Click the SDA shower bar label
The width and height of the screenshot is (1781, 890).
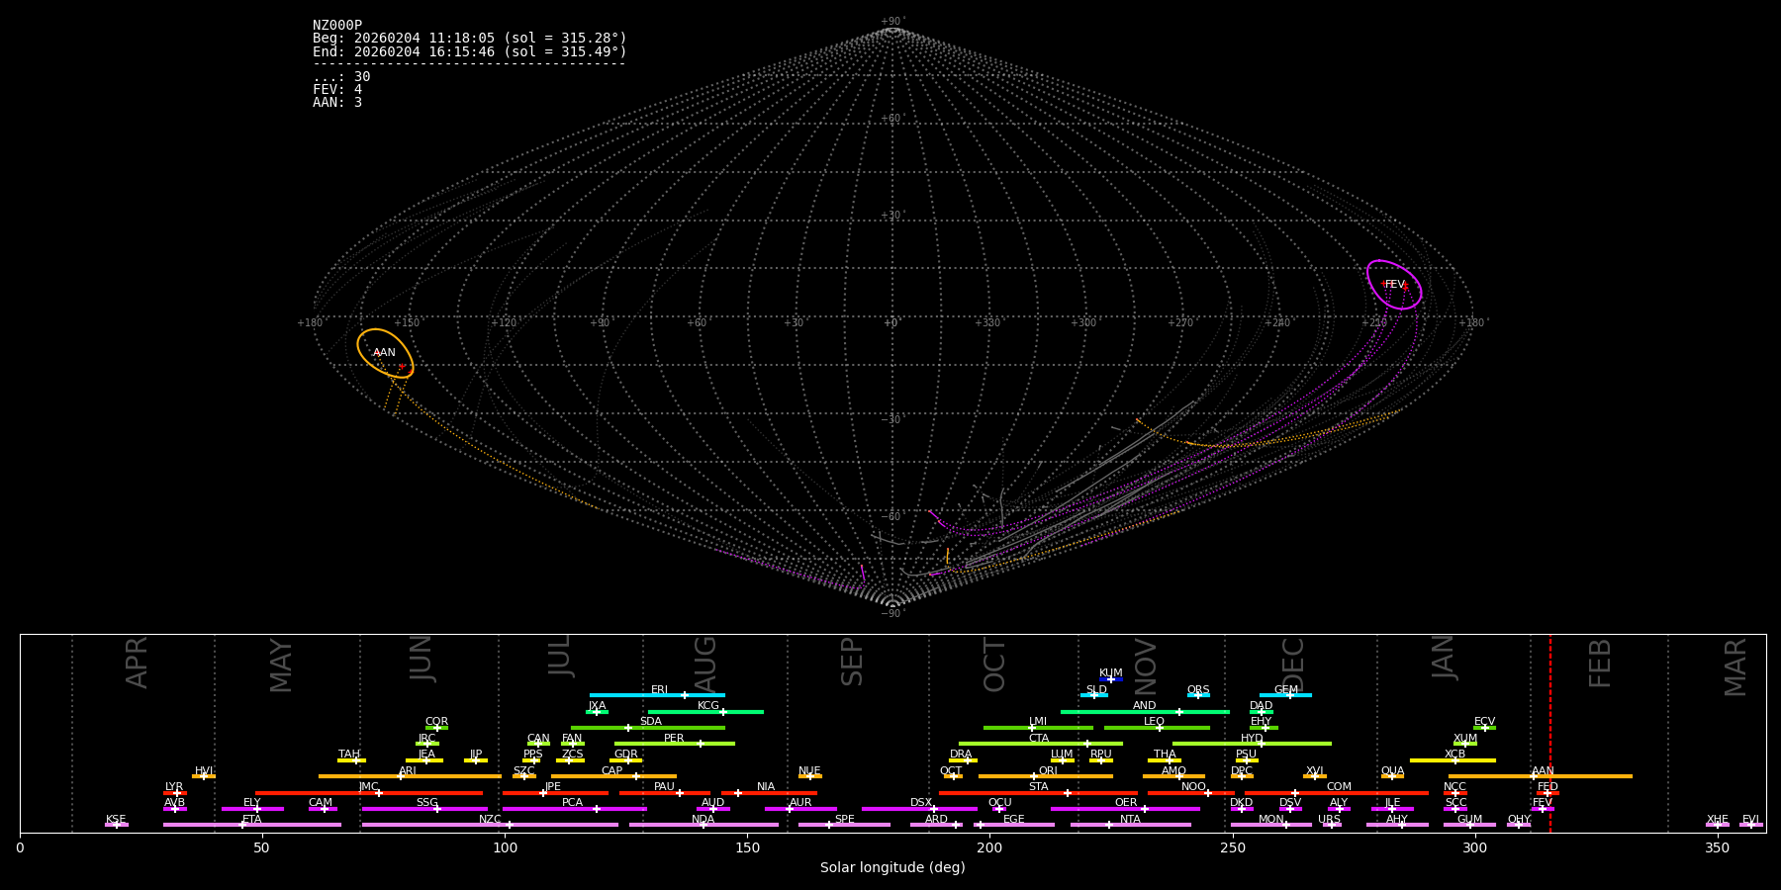[x=651, y=722]
